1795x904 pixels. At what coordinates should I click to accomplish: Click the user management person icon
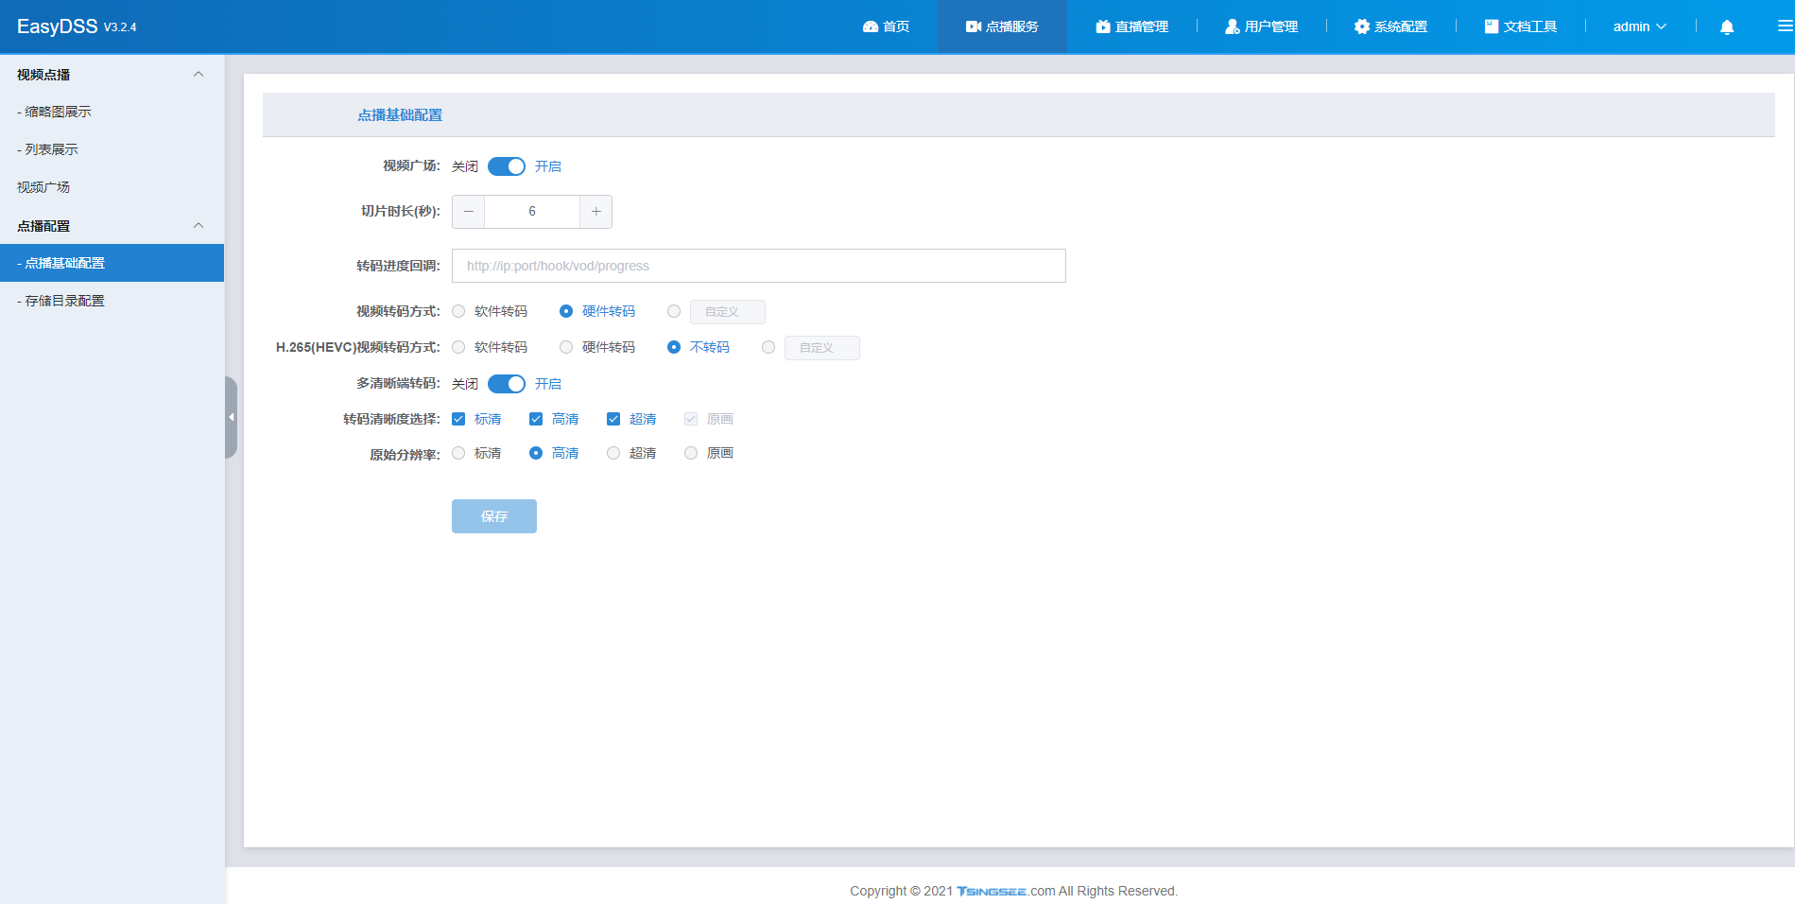click(1233, 26)
